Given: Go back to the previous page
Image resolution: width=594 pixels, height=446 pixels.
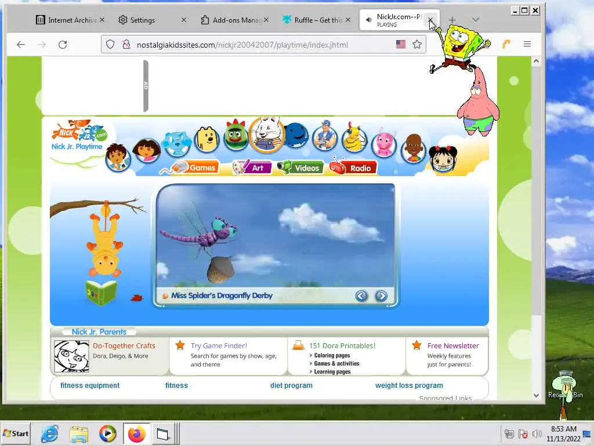Looking at the screenshot, I should 21,45.
